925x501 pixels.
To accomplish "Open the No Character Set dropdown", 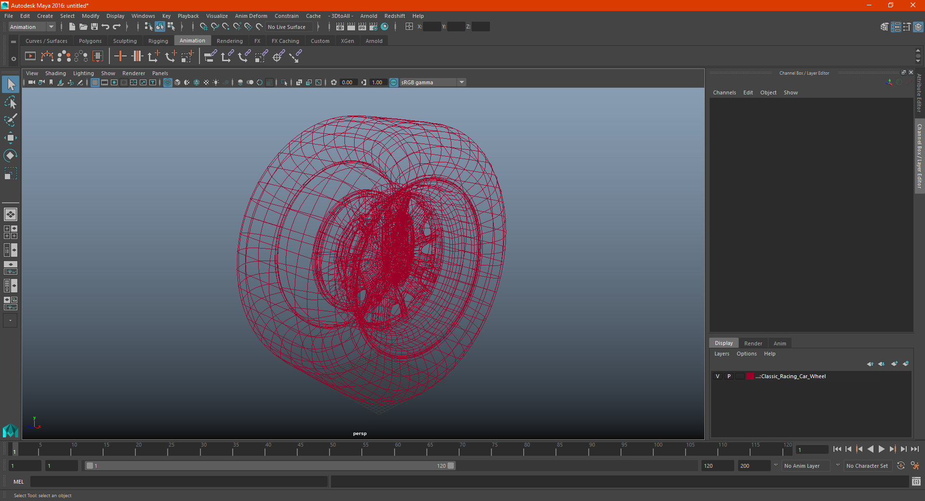I will (x=868, y=466).
